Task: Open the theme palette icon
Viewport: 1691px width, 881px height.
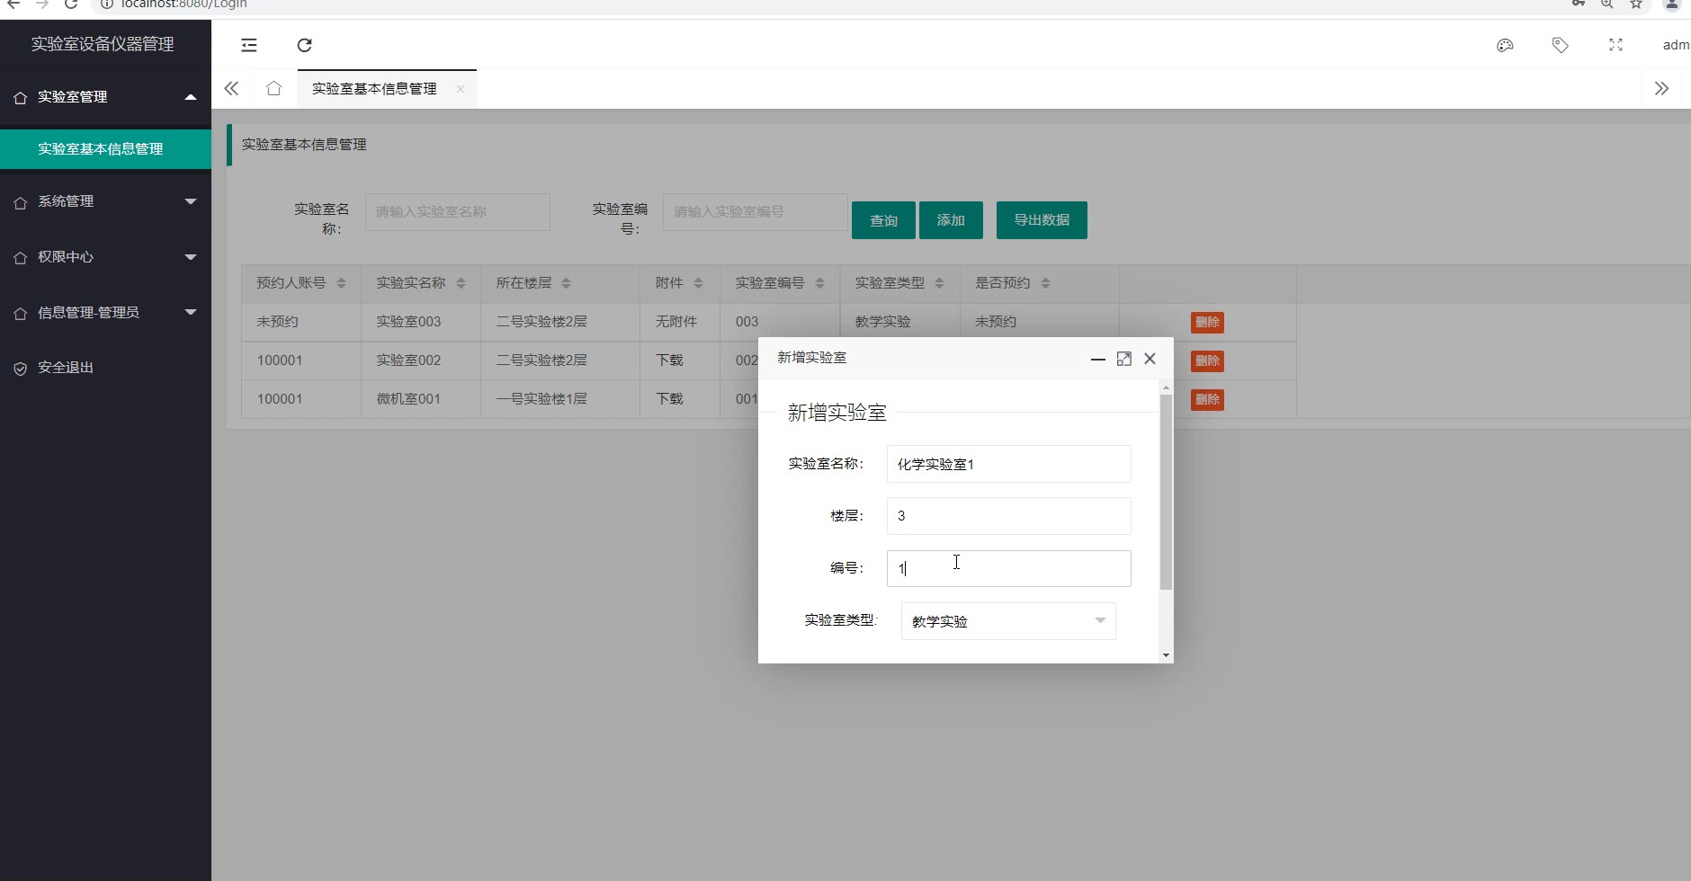Action: [1505, 45]
